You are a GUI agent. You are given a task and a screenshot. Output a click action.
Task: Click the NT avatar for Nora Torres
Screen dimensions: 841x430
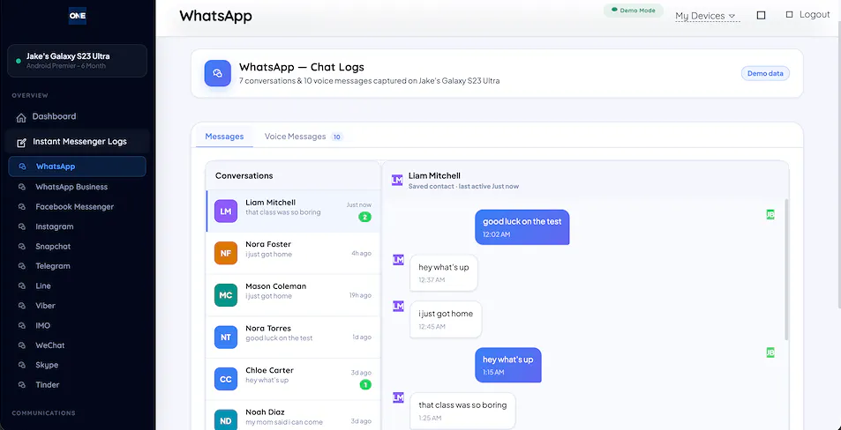point(226,337)
